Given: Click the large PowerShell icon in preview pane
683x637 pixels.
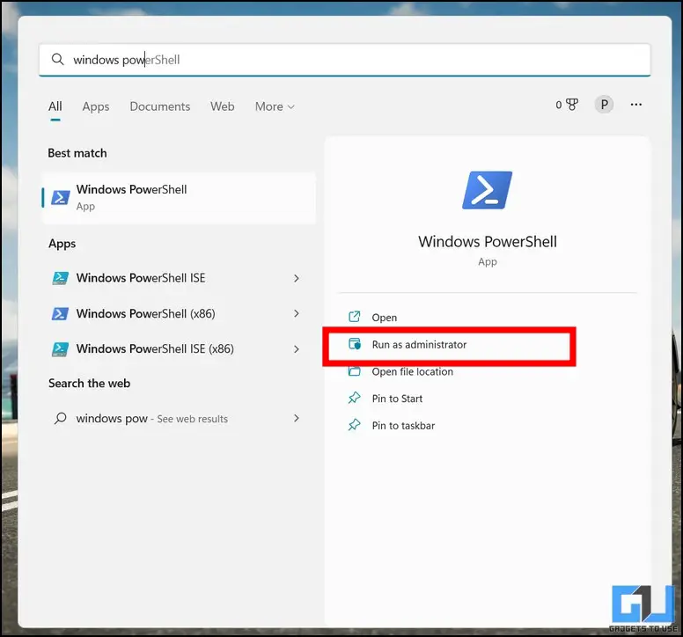Looking at the screenshot, I should click(x=487, y=190).
